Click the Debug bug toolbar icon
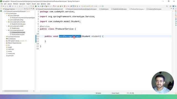Viewport: 177px width, 99px height. (39, 6)
